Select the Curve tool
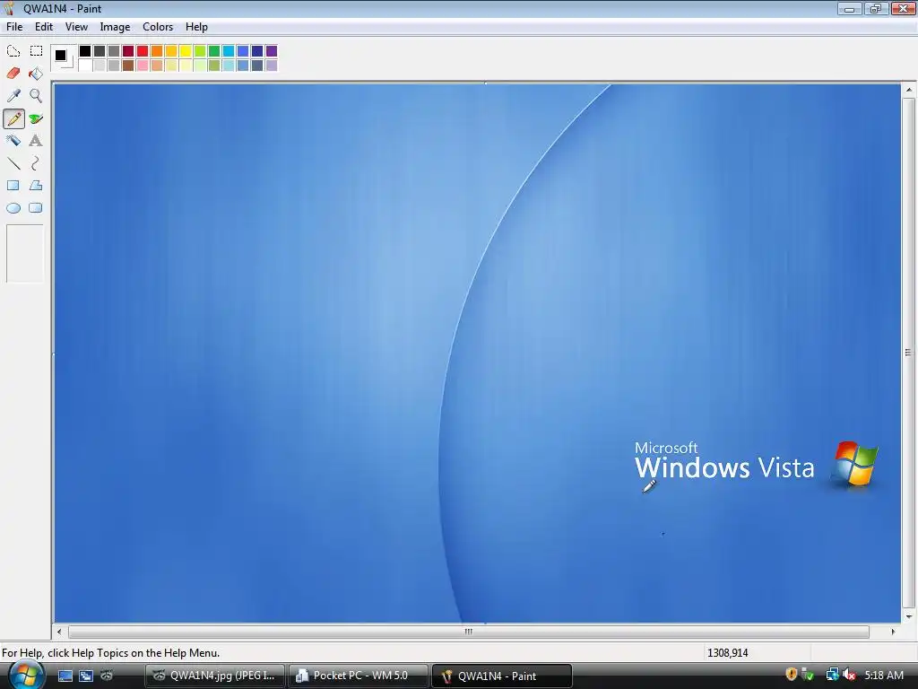This screenshot has height=689, width=918. (36, 163)
